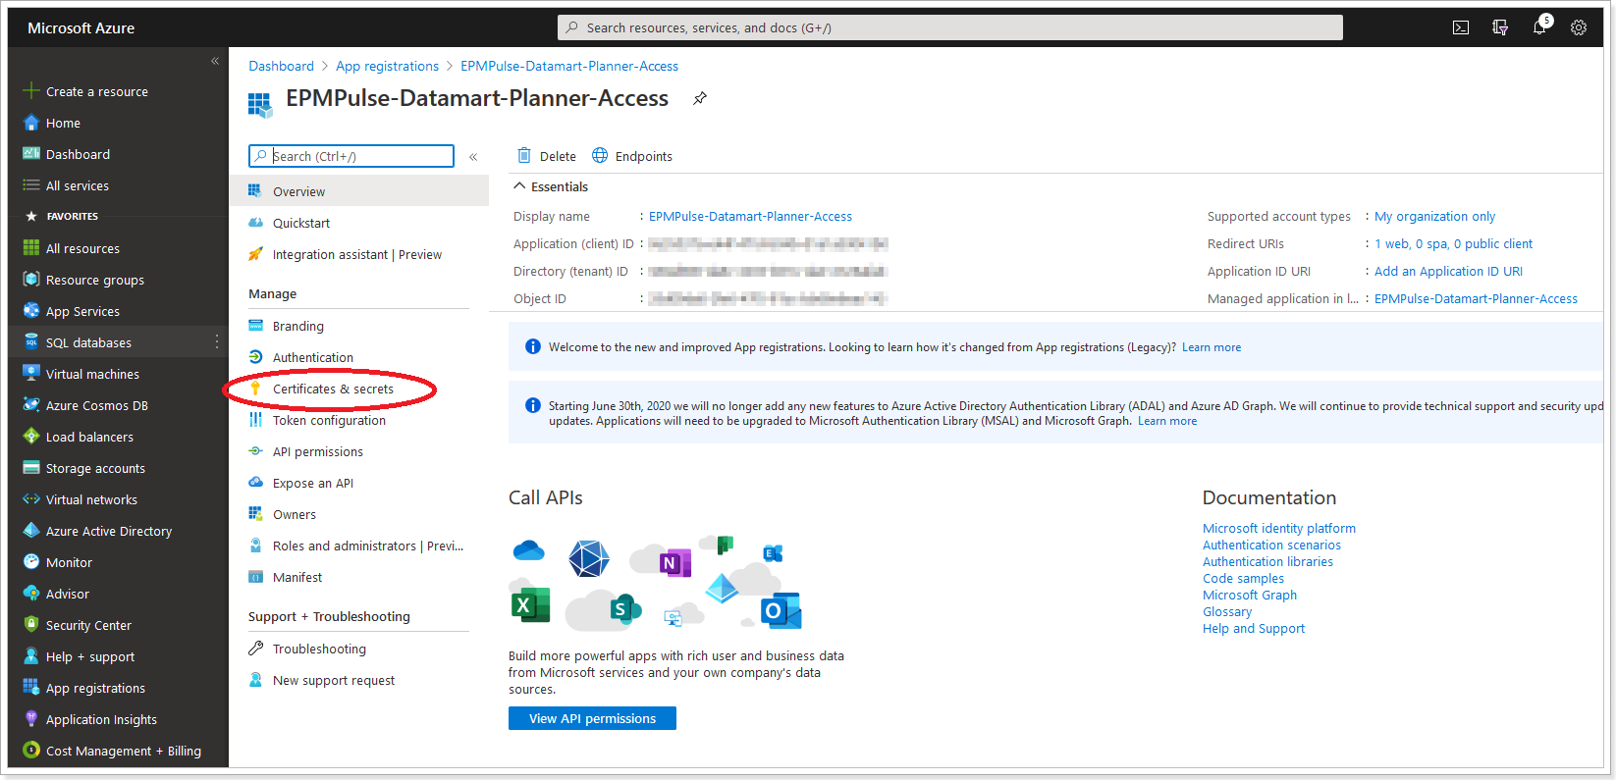Open the Redirect URIs link
The height and width of the screenshot is (780, 1616).
point(1453,243)
